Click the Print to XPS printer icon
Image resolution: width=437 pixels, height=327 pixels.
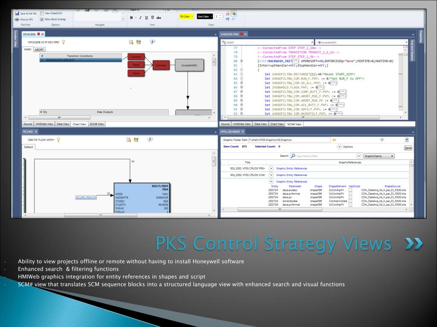(x=17, y=20)
